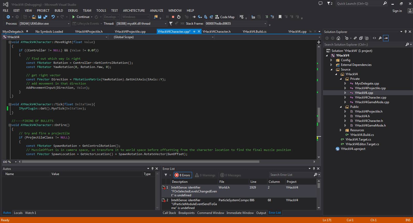Click the Save All icon in toolbar
Image resolution: width=413 pixels, height=223 pixels.
pyautogui.click(x=45, y=17)
